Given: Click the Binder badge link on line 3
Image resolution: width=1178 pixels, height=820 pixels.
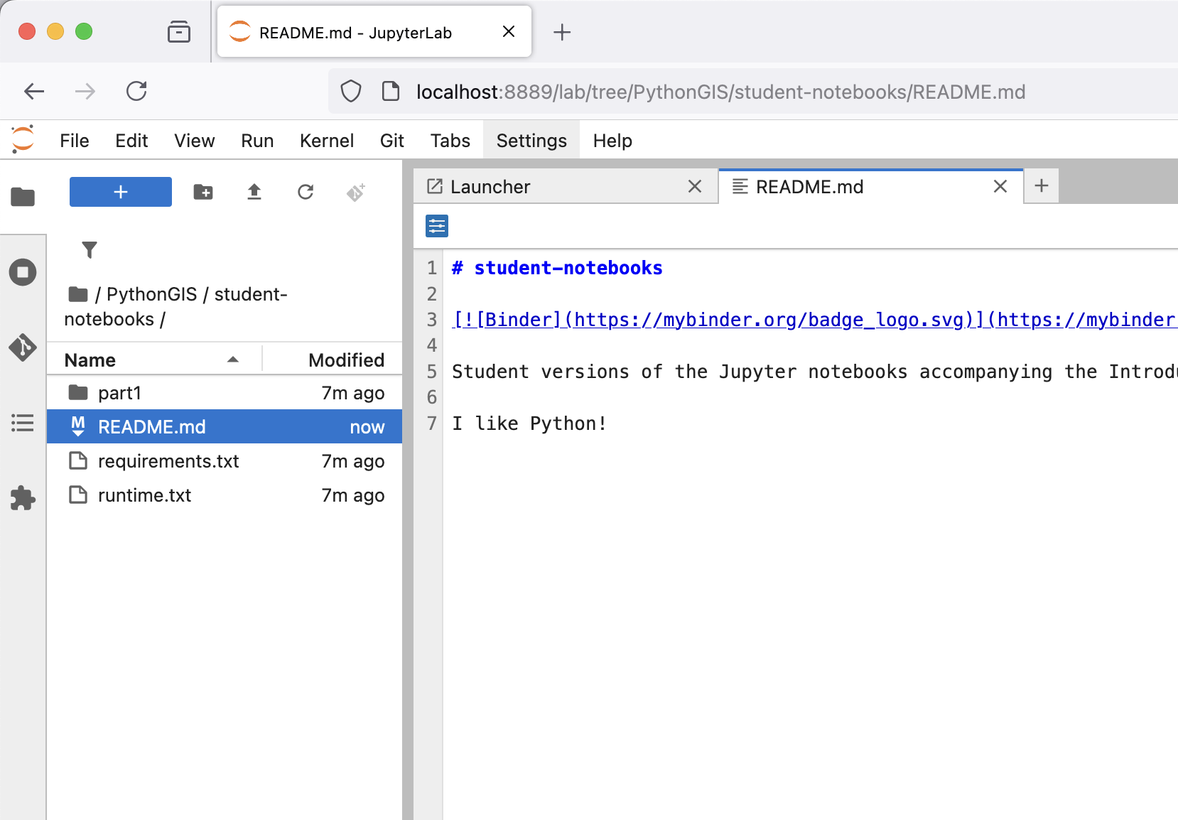Looking at the screenshot, I should pos(814,320).
